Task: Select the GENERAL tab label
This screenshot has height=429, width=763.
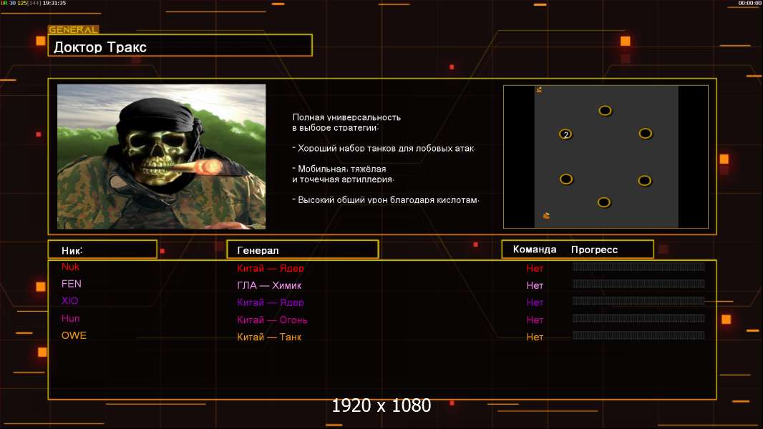Action: pyautogui.click(x=73, y=30)
